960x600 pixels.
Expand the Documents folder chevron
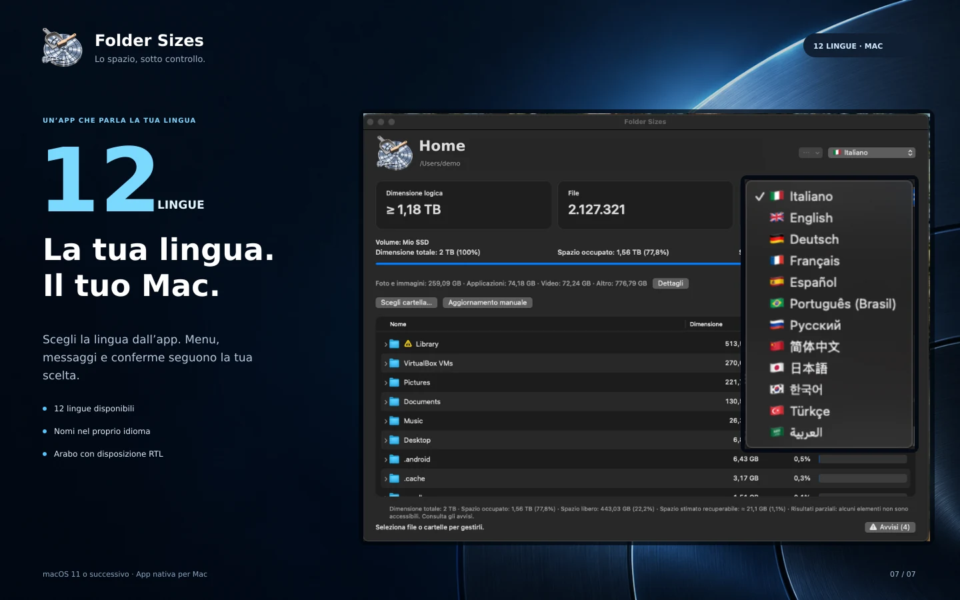click(x=385, y=403)
